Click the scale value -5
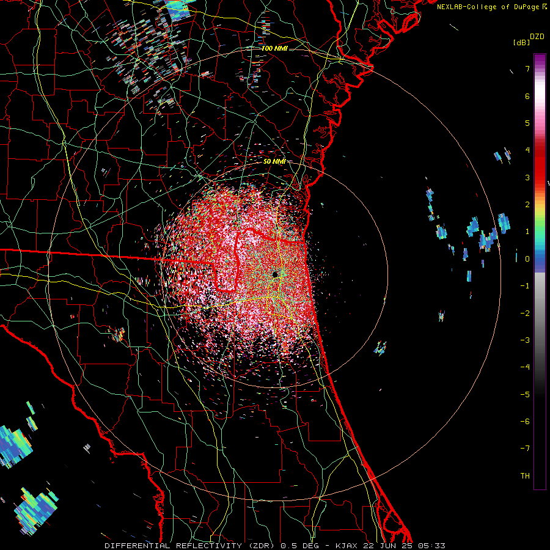The width and height of the screenshot is (550, 550). [x=525, y=395]
